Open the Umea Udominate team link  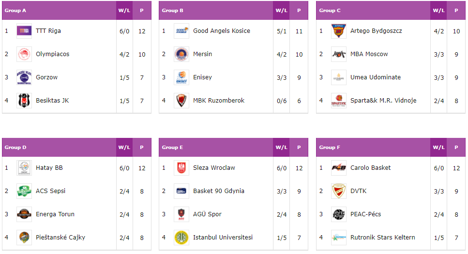click(376, 77)
